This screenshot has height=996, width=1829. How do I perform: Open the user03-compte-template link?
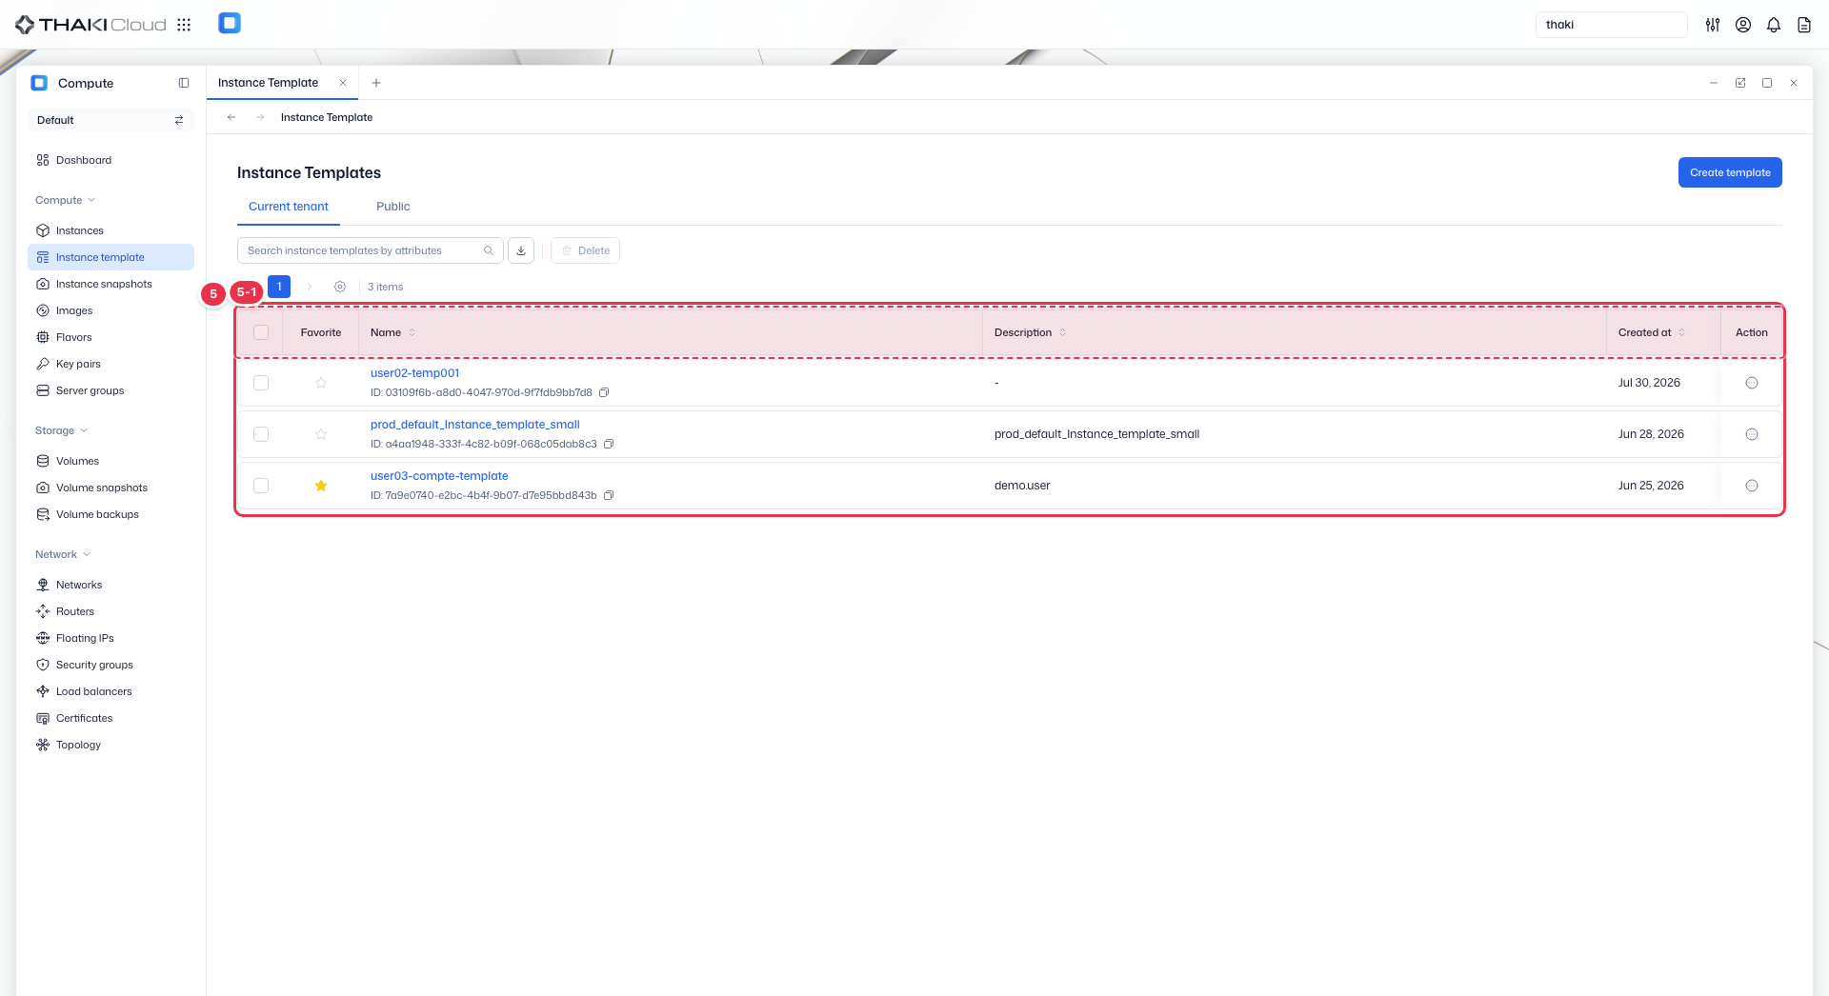coord(439,476)
